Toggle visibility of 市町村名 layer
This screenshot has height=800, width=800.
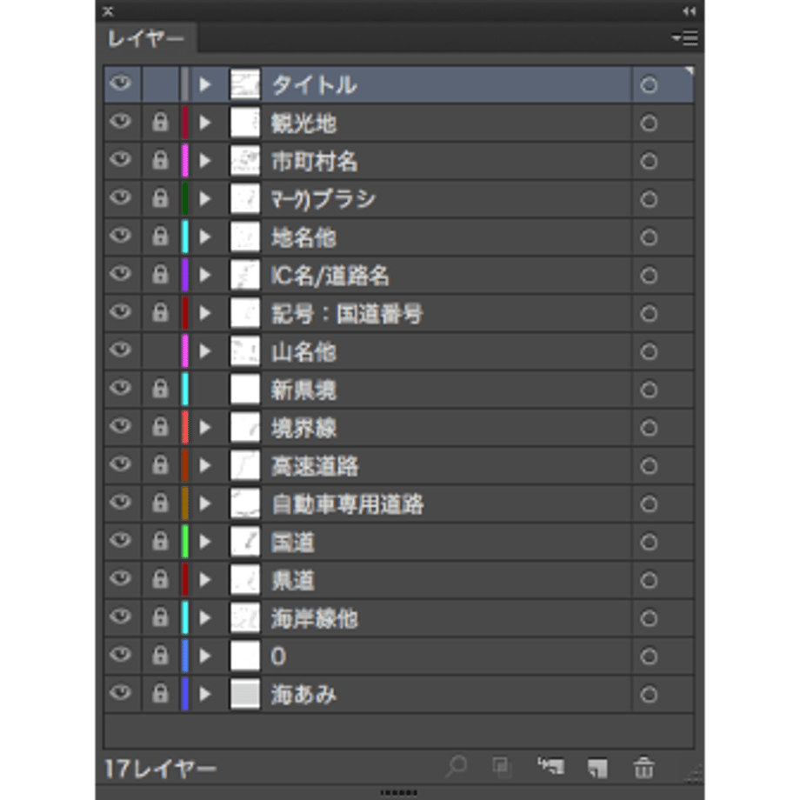121,160
